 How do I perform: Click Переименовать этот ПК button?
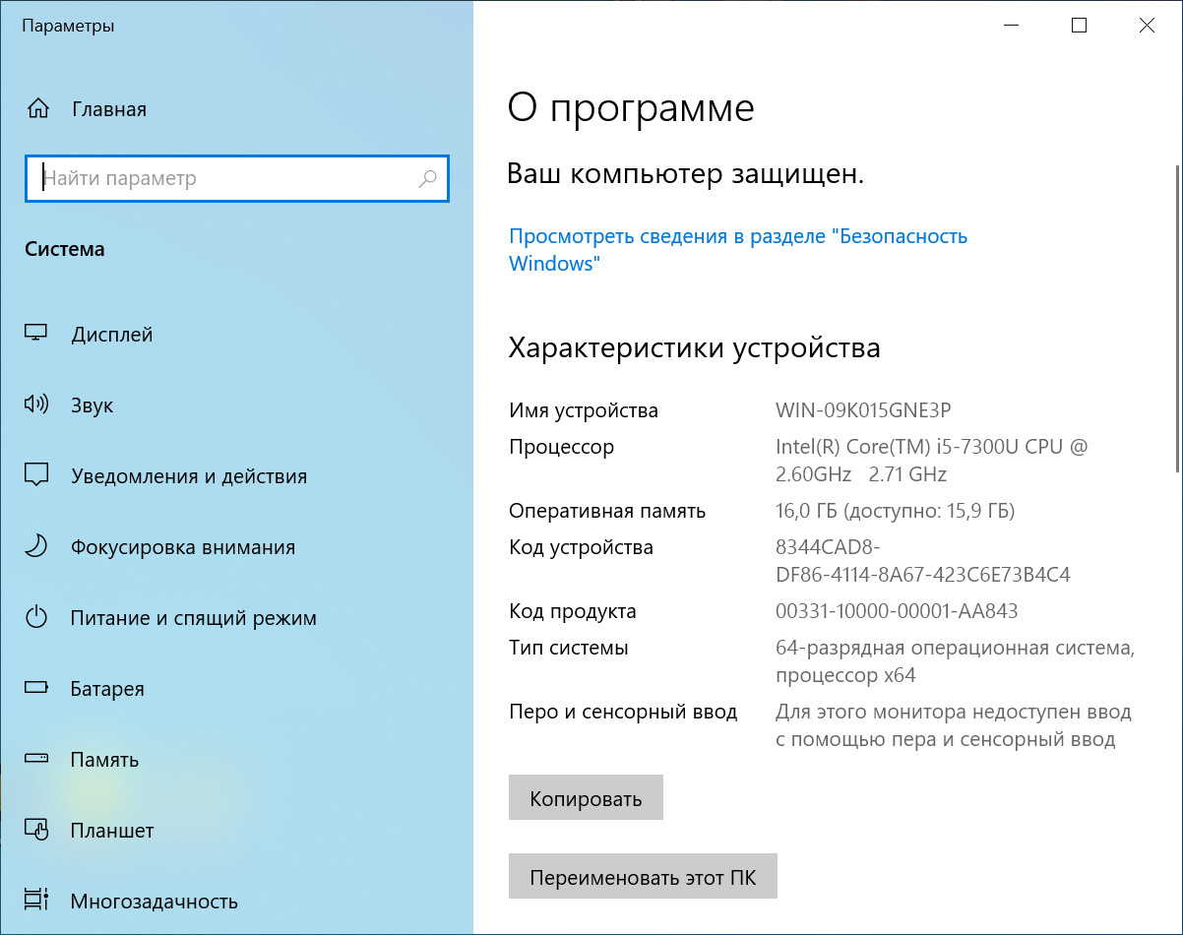tap(643, 877)
